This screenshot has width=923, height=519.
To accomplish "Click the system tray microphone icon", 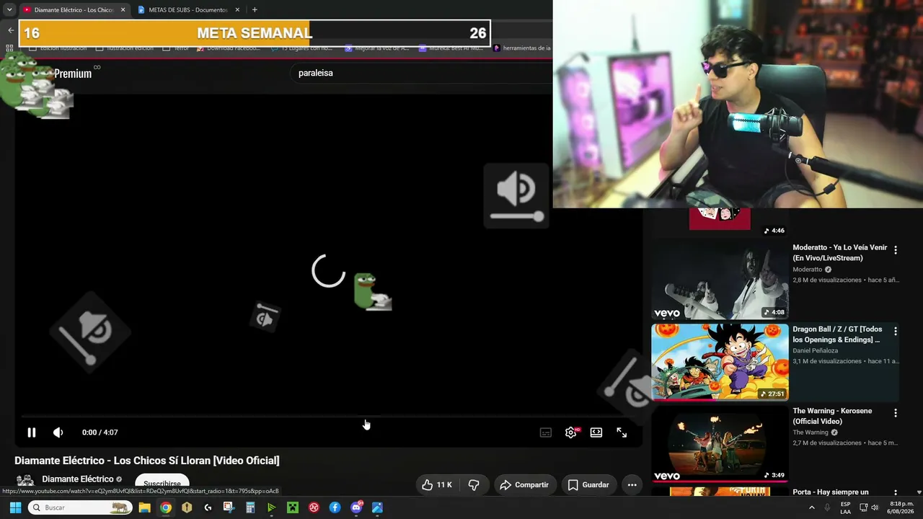I will tap(827, 507).
